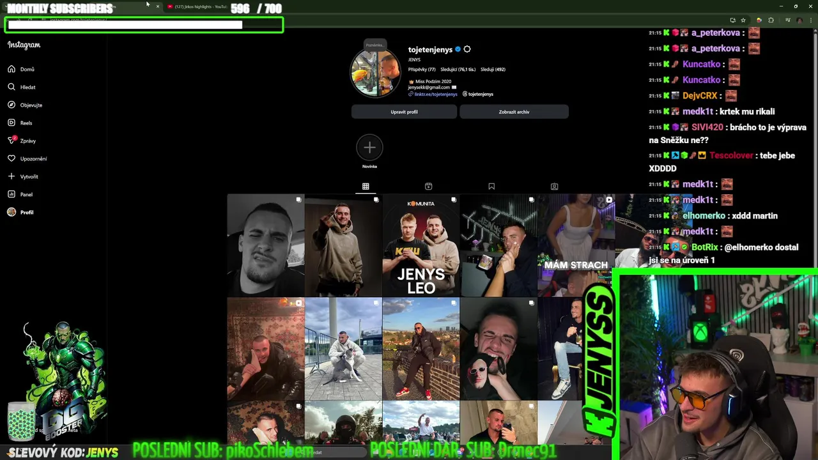Open profile settings gear next to username
Screen dimensions: 818x460
pyautogui.click(x=467, y=49)
